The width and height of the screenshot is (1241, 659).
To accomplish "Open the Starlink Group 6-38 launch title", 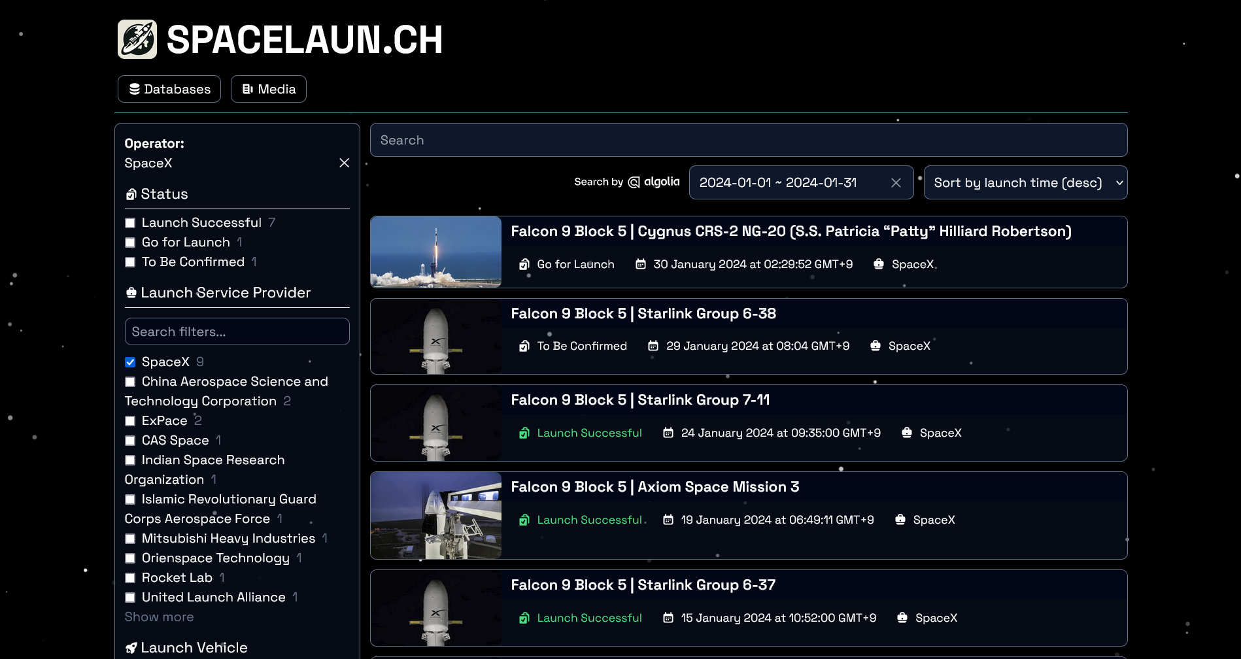I will click(x=643, y=314).
